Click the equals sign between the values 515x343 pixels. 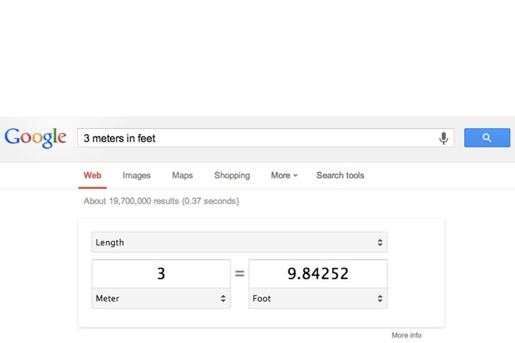pos(239,273)
